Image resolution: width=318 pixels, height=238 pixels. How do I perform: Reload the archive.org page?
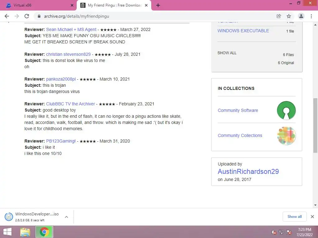27,16
